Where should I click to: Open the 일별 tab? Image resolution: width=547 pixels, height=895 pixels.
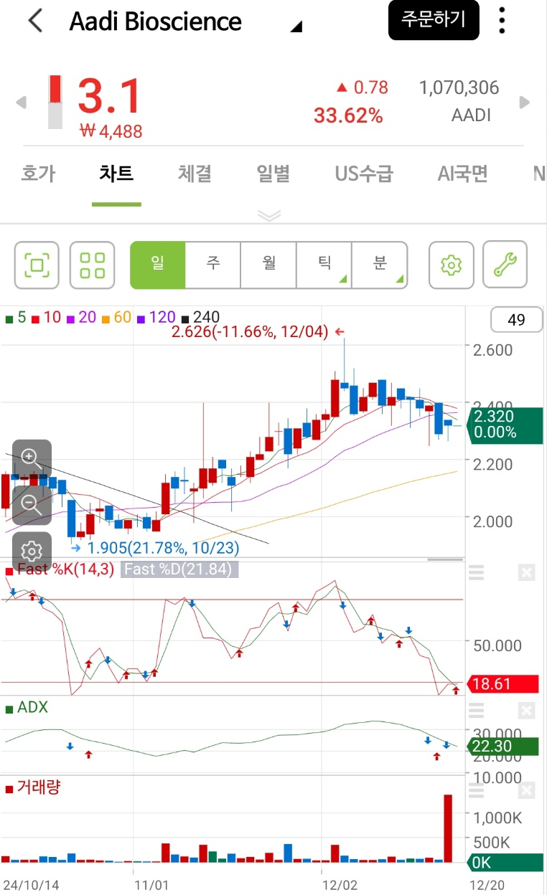click(273, 174)
